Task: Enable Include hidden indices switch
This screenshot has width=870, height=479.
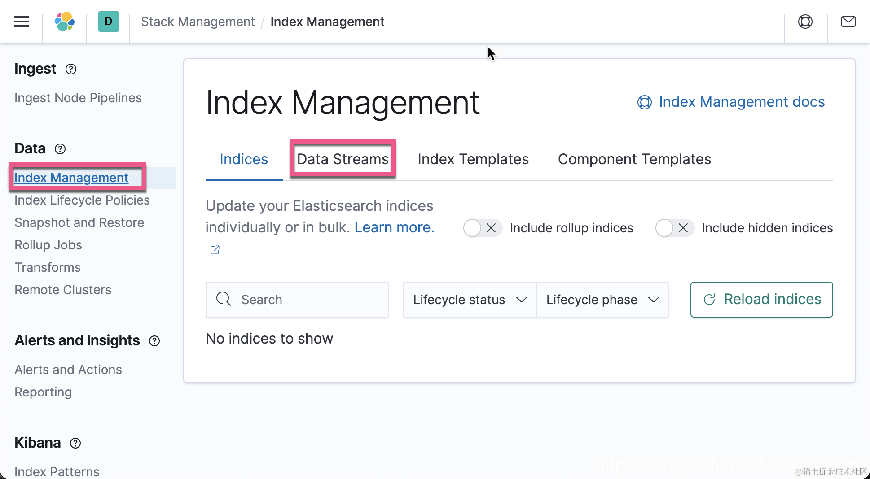Action: click(674, 228)
